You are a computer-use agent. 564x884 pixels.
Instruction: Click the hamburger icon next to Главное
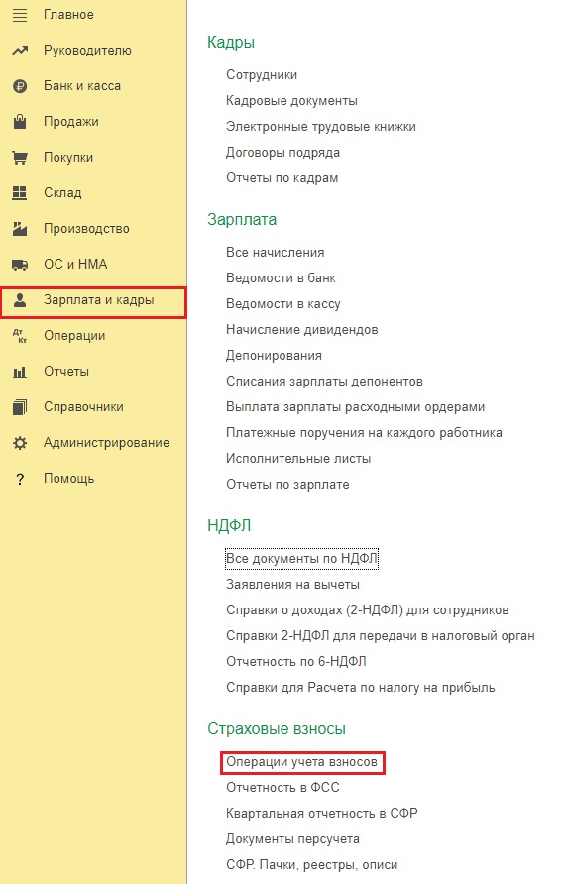click(20, 15)
